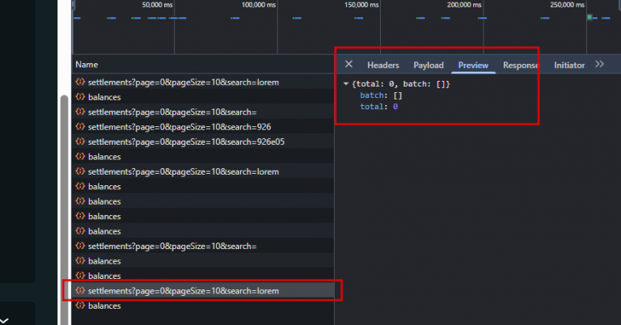Collapse the {total: 0, batch: []} object

pyautogui.click(x=346, y=84)
